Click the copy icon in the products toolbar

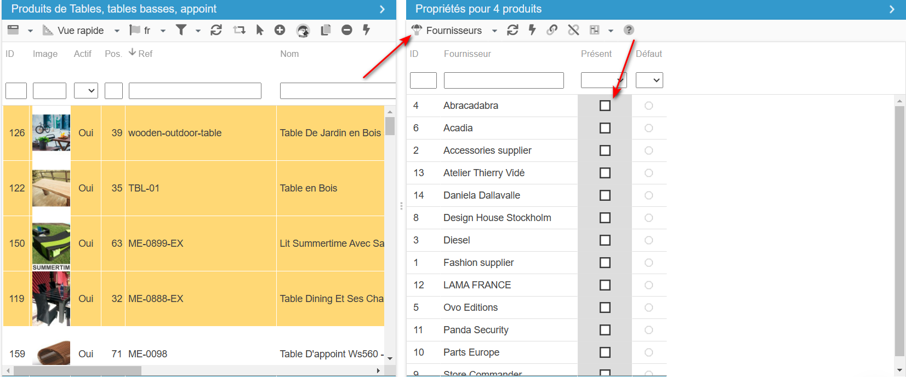tap(326, 30)
